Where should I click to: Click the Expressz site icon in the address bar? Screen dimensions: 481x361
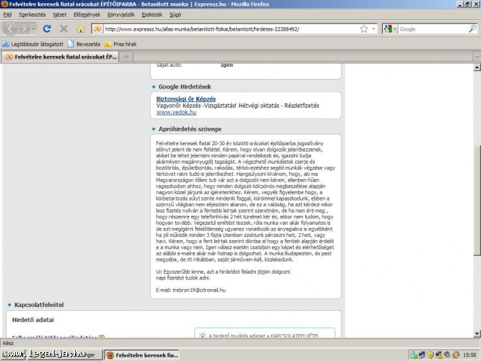(97, 29)
